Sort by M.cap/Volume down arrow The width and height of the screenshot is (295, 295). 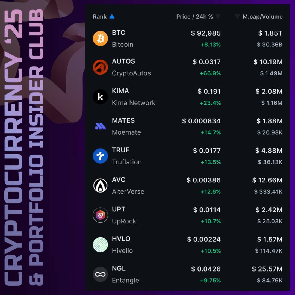tap(237, 16)
